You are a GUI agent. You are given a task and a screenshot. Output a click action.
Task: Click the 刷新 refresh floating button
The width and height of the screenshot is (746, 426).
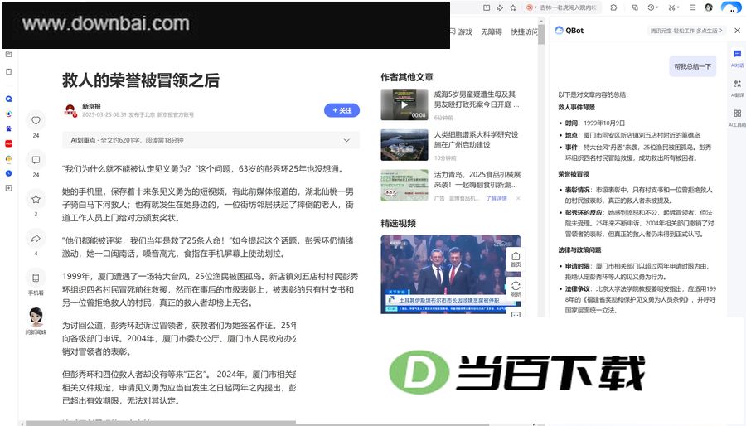pos(516,288)
